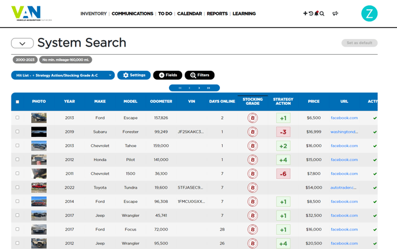The height and width of the screenshot is (249, 397).
Task: Click the plus add icon in header
Action: (305, 13)
